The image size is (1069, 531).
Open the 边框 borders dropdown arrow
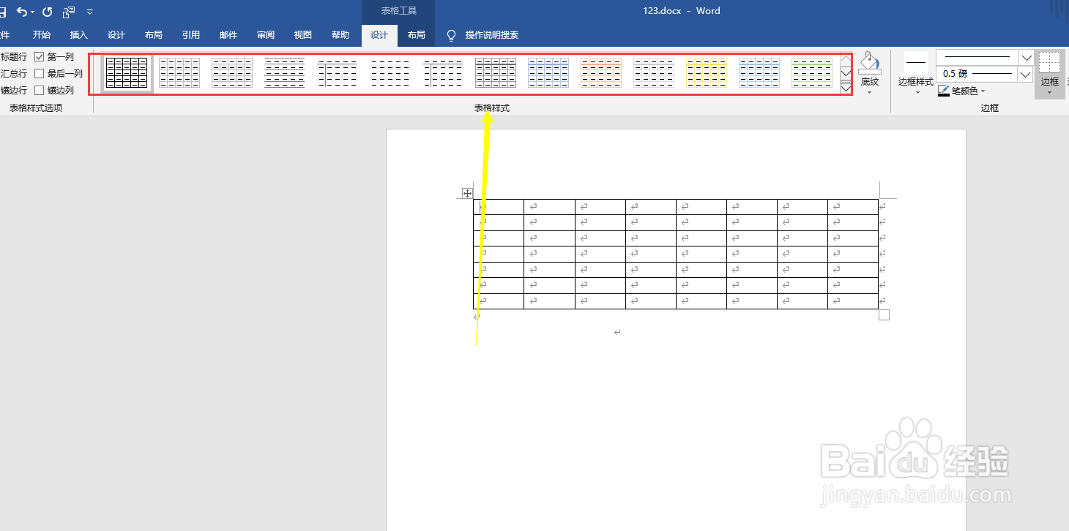1050,93
